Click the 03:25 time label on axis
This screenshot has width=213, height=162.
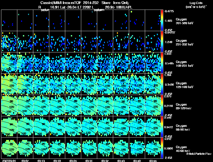click(73, 160)
